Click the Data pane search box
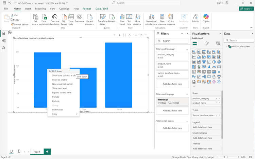This screenshot has width=255, height=159. click(239, 40)
